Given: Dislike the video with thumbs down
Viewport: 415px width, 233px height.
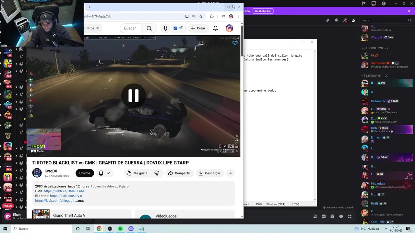Looking at the screenshot, I should click(157, 173).
